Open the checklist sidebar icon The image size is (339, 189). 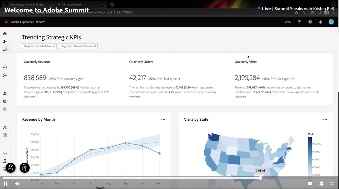click(x=5, y=135)
